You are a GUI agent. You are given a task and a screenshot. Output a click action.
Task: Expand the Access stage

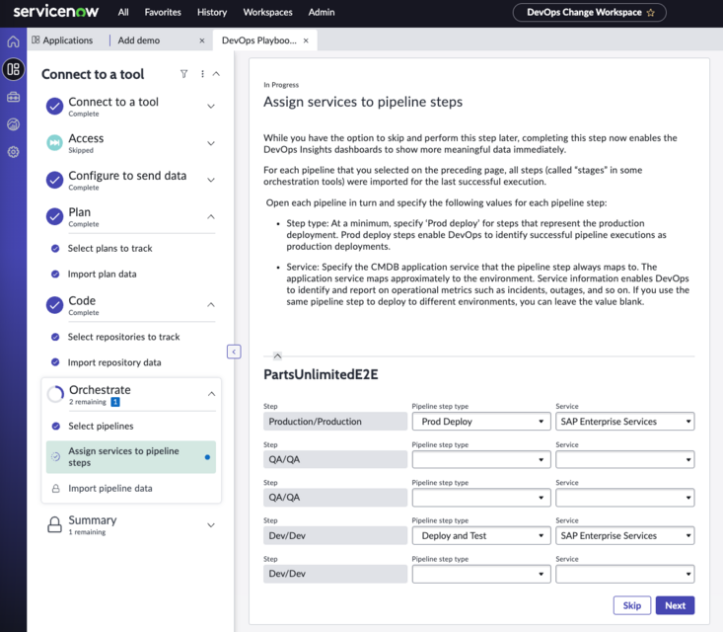click(x=211, y=143)
